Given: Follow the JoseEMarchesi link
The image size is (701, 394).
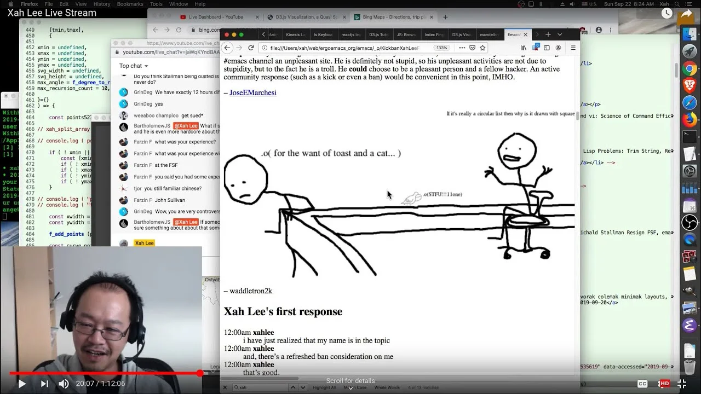Looking at the screenshot, I should click(x=253, y=92).
